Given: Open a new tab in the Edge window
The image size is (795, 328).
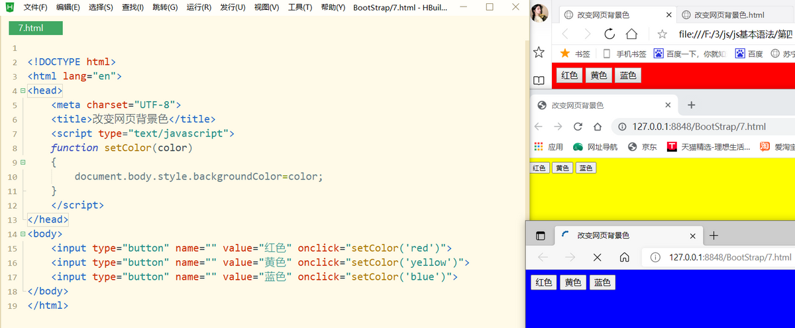Looking at the screenshot, I should [714, 235].
